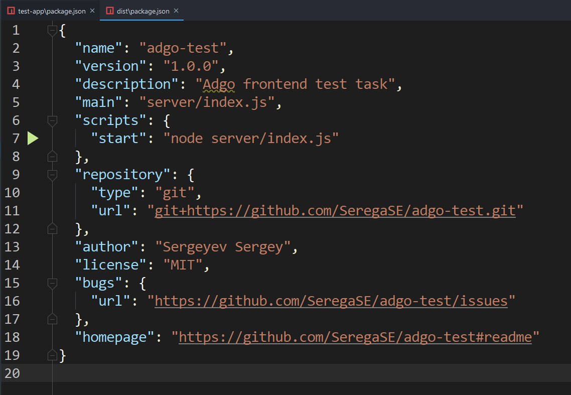Open the adgo-test/issues URL link
The height and width of the screenshot is (395, 571).
coord(331,301)
